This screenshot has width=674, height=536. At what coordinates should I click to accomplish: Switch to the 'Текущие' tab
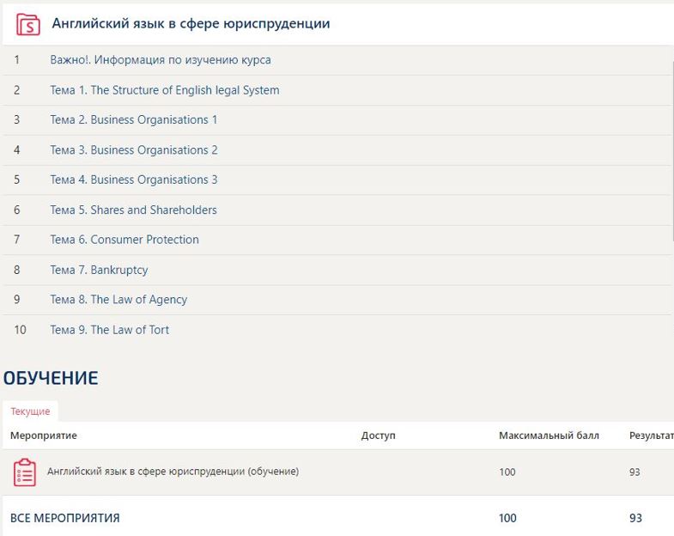pyautogui.click(x=30, y=411)
